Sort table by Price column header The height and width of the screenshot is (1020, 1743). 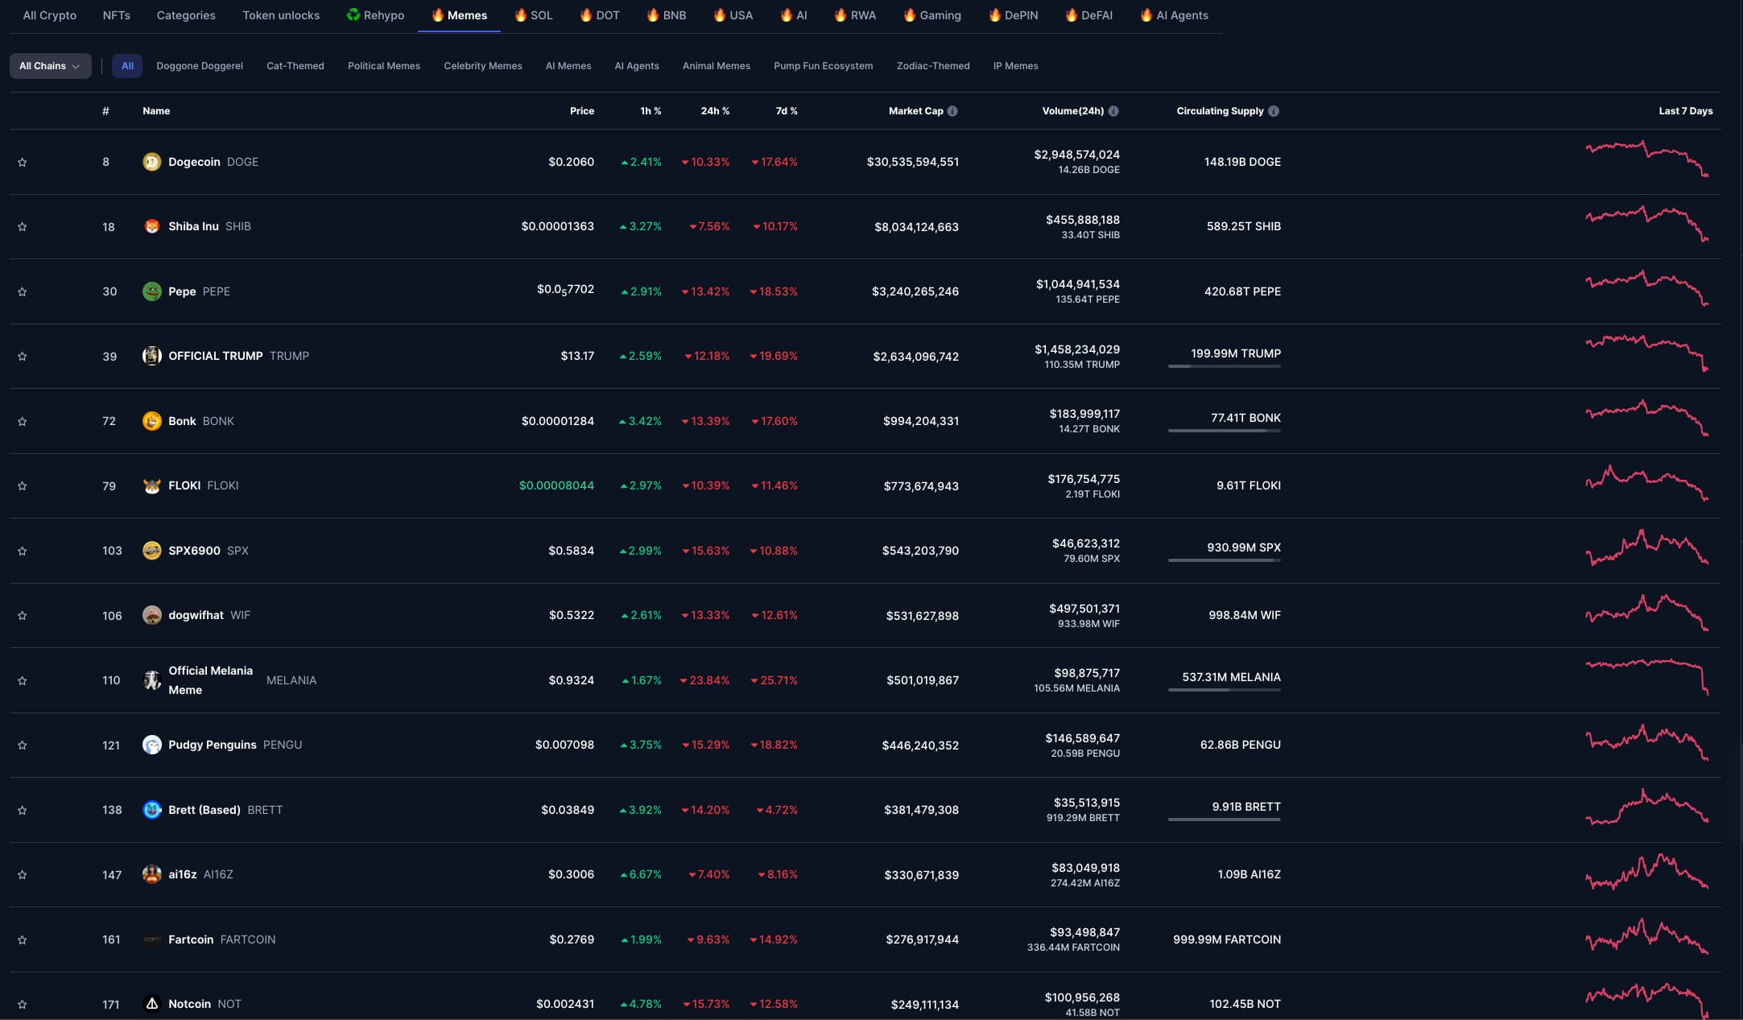point(581,111)
